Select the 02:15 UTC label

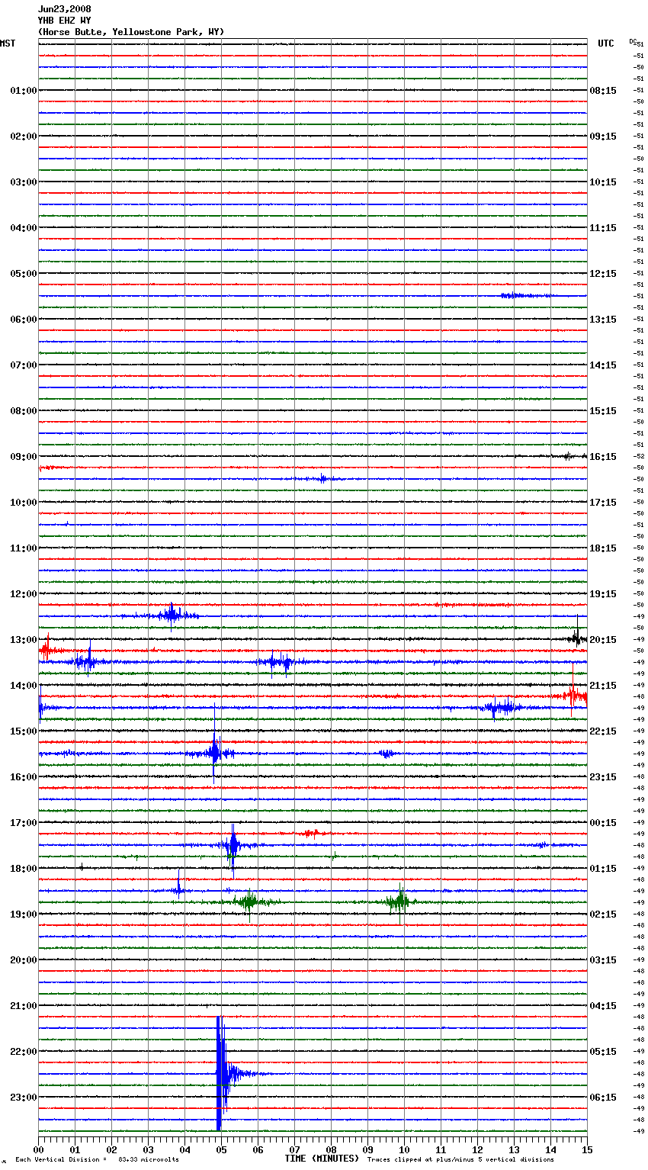pyautogui.click(x=603, y=914)
